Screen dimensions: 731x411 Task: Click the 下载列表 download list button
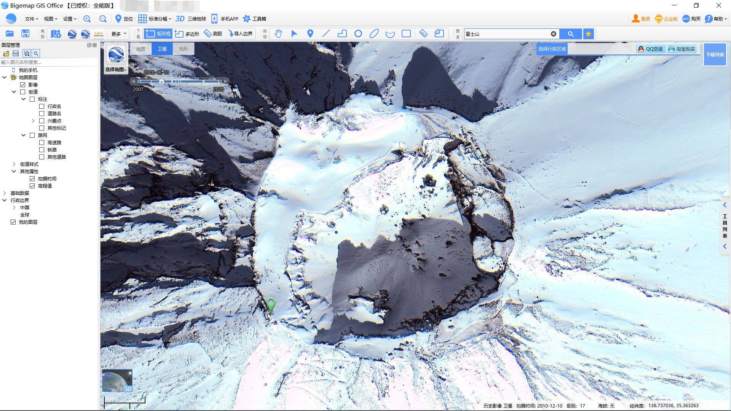pos(715,54)
